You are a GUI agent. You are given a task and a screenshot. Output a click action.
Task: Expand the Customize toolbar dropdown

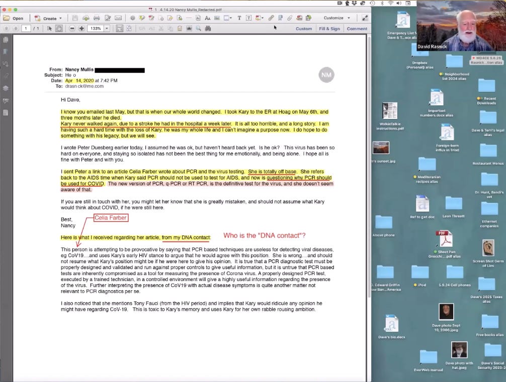click(x=336, y=18)
